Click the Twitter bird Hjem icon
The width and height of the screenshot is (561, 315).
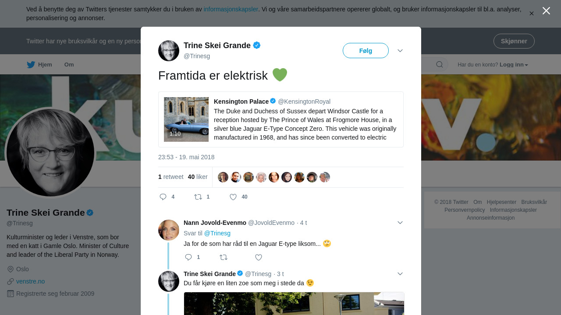[x=31, y=65]
